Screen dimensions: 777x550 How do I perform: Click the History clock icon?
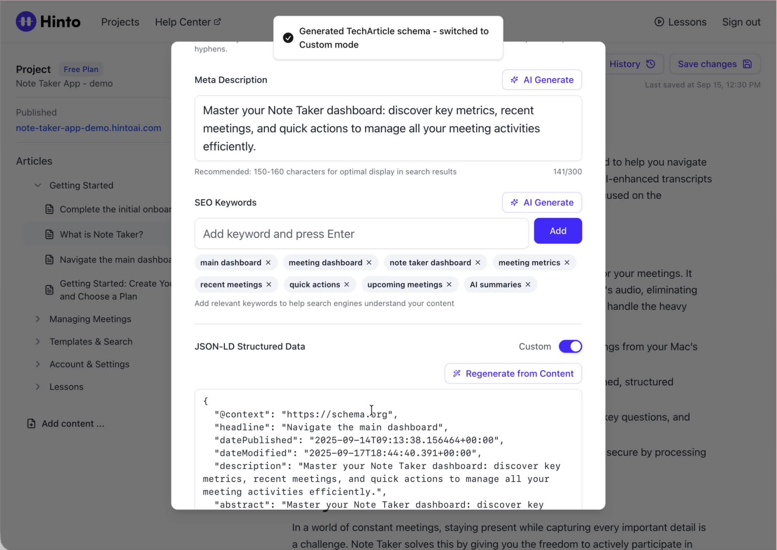pos(651,64)
